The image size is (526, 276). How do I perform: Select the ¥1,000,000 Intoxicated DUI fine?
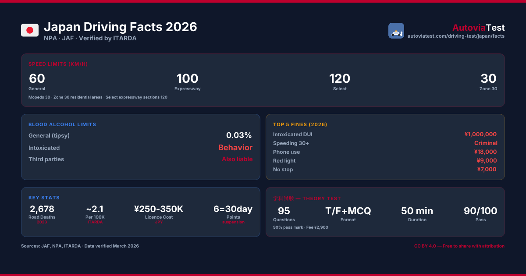[480, 134]
